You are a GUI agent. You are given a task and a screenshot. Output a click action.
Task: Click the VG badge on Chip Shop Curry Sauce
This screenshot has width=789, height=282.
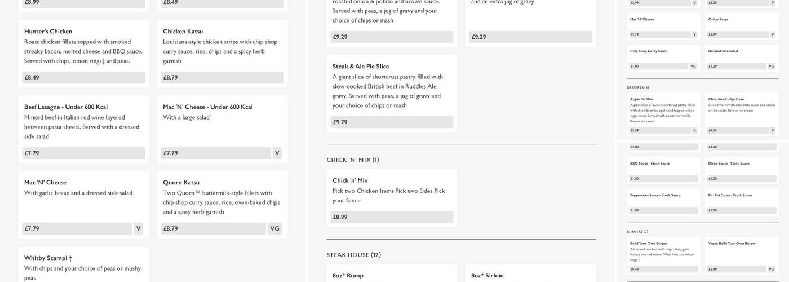tap(693, 66)
